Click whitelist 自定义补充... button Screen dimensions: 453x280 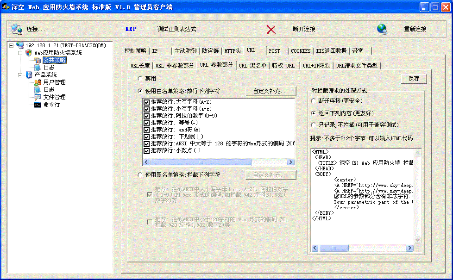[271, 91]
